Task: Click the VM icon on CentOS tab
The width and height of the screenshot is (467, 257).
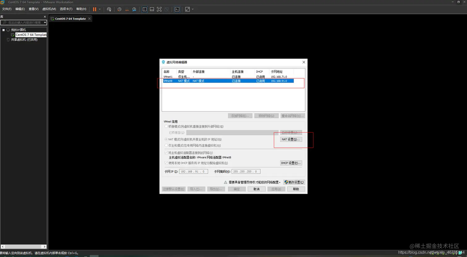Action: pos(53,19)
